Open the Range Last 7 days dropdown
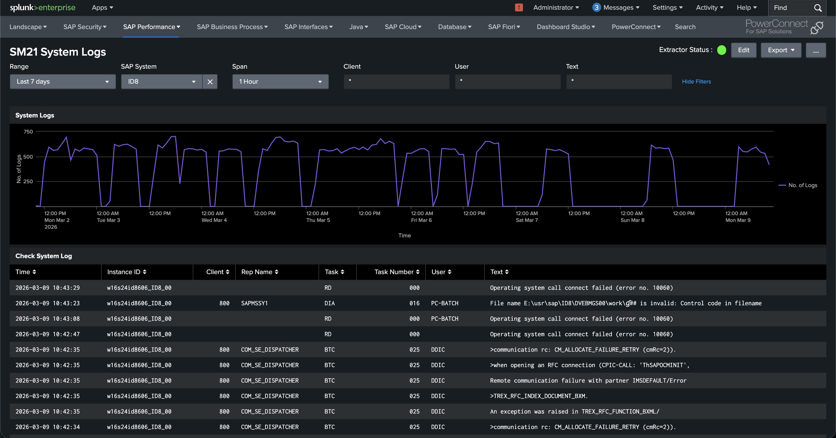The image size is (836, 438). tap(63, 82)
